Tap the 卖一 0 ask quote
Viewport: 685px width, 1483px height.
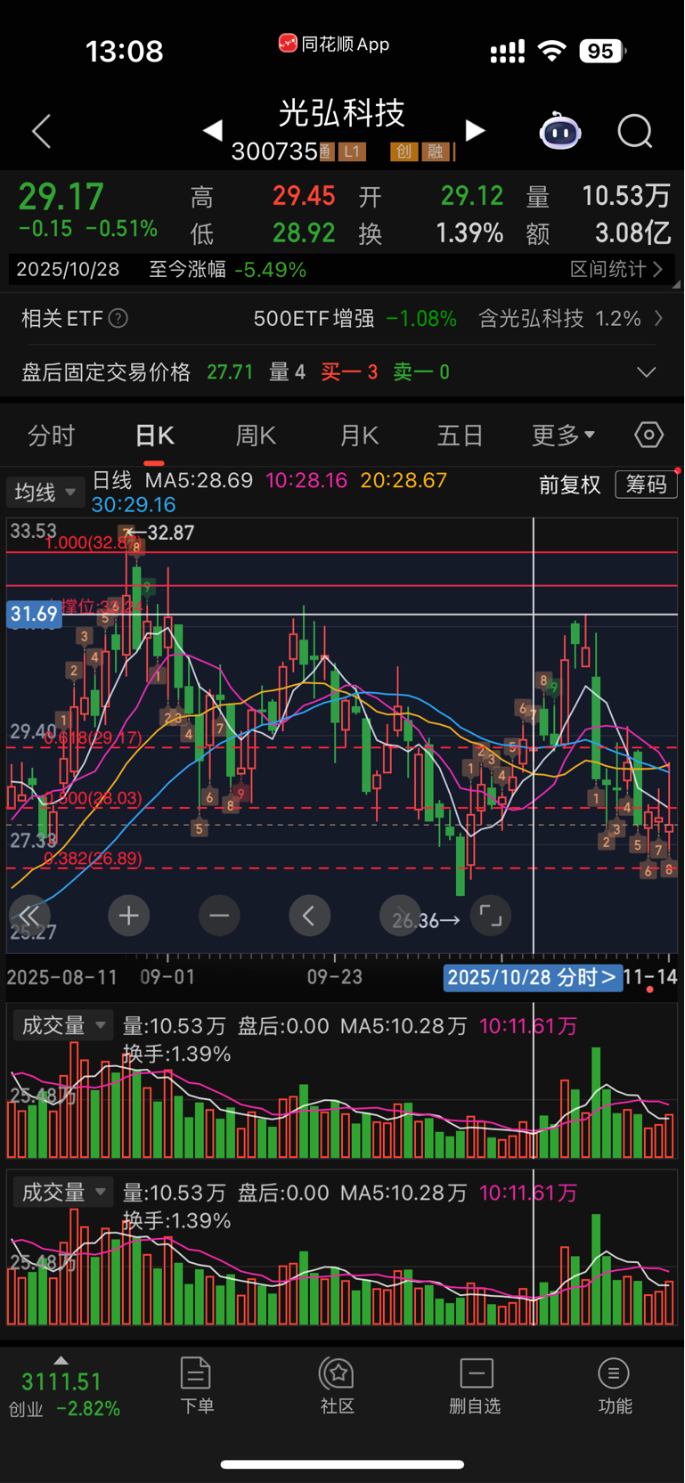[421, 372]
